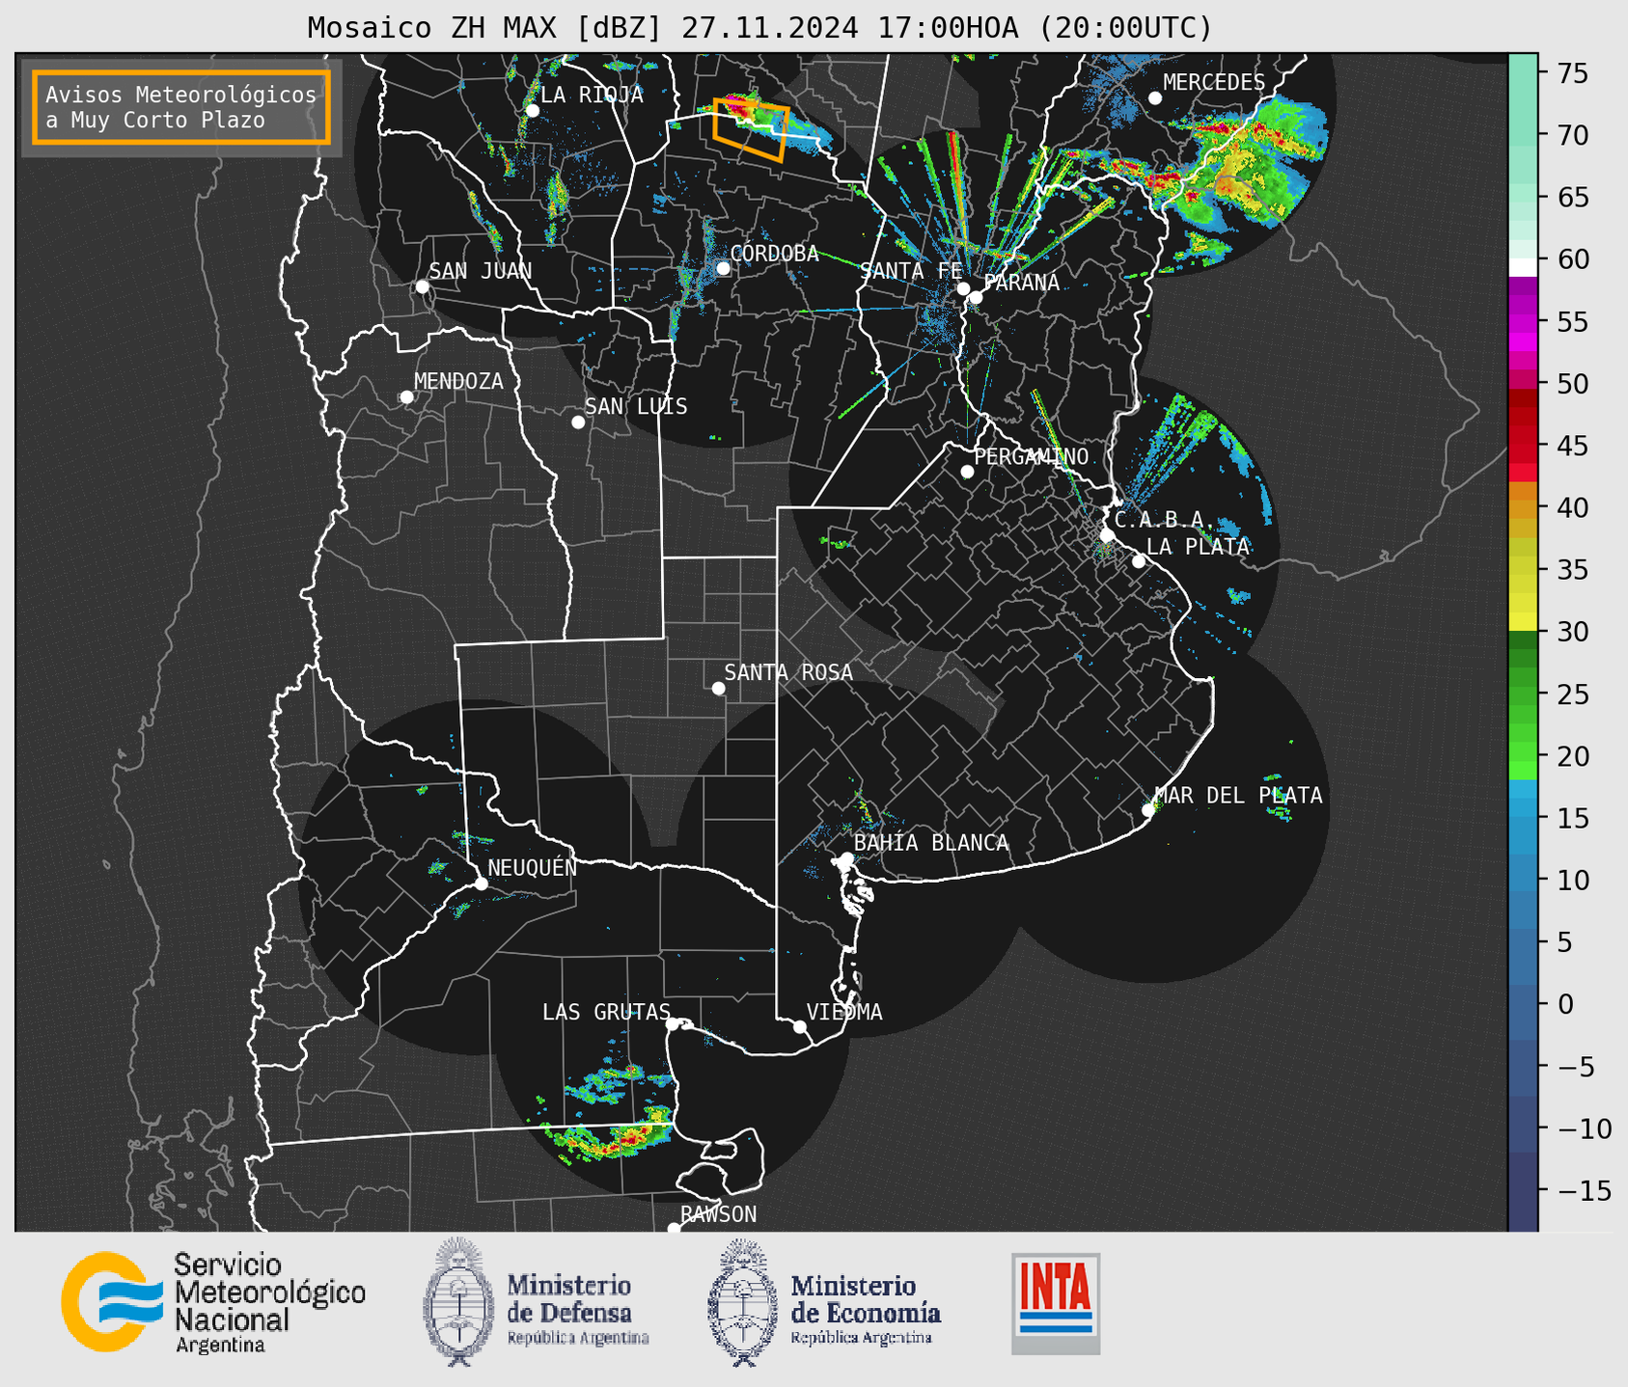This screenshot has width=1628, height=1387.
Task: Click the BAHÍA BLANCA city marker dot
Action: (x=846, y=858)
